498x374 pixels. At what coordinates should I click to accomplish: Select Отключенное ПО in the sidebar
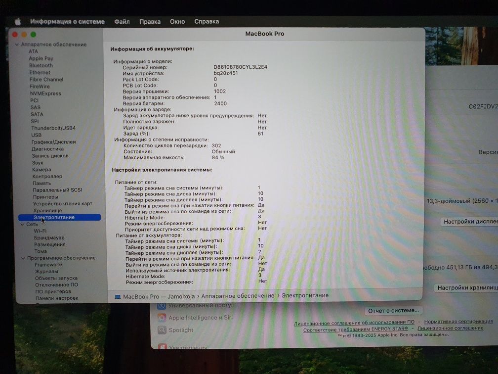56,284
